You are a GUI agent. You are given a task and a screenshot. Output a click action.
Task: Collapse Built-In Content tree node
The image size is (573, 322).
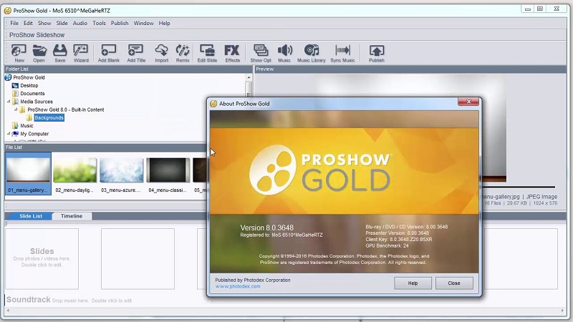click(16, 109)
